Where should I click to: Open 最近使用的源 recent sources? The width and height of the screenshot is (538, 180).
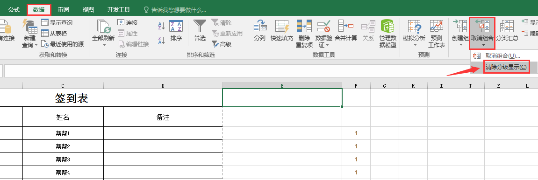pos(62,44)
